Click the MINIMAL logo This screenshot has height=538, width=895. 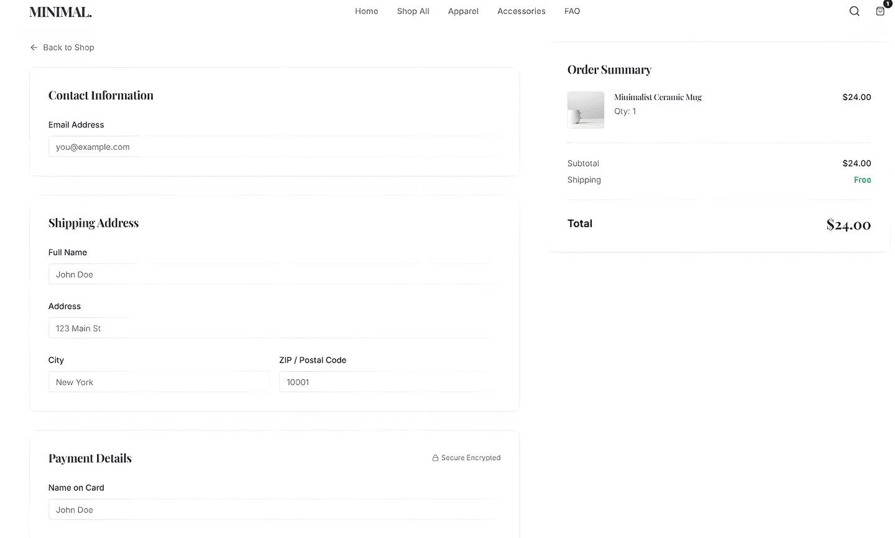60,11
